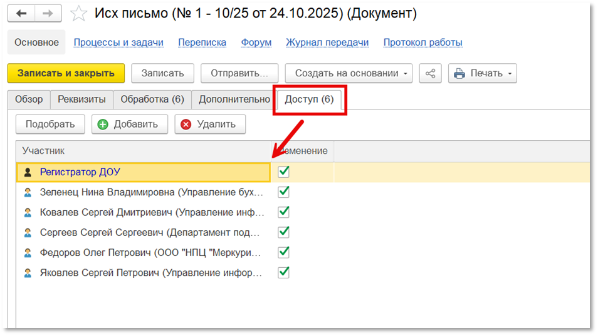The width and height of the screenshot is (598, 336).
Task: Open the Печать dropdown arrow
Action: 510,73
